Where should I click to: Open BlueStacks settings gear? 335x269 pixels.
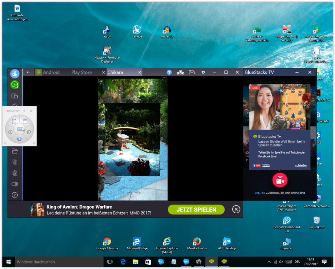click(x=203, y=72)
